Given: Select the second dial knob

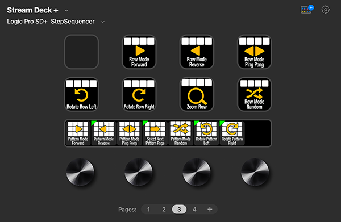Looking at the screenshot, I should [x=139, y=172].
